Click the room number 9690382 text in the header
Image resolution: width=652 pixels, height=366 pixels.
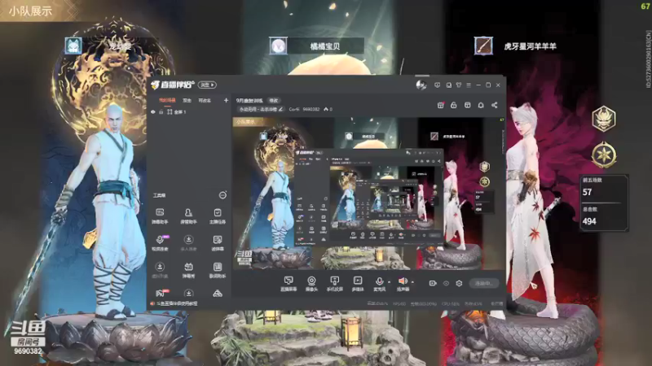(x=311, y=109)
